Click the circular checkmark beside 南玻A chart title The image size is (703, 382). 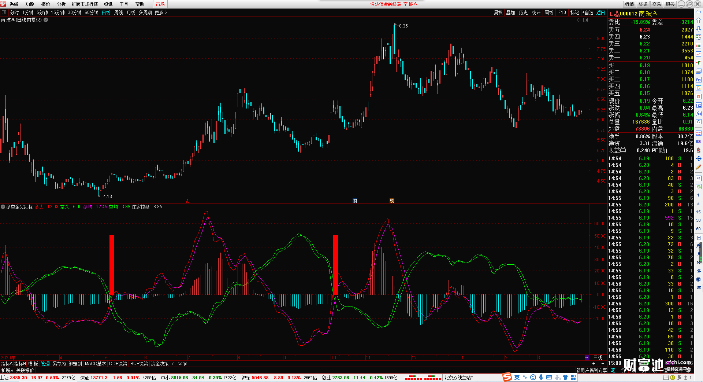46,20
